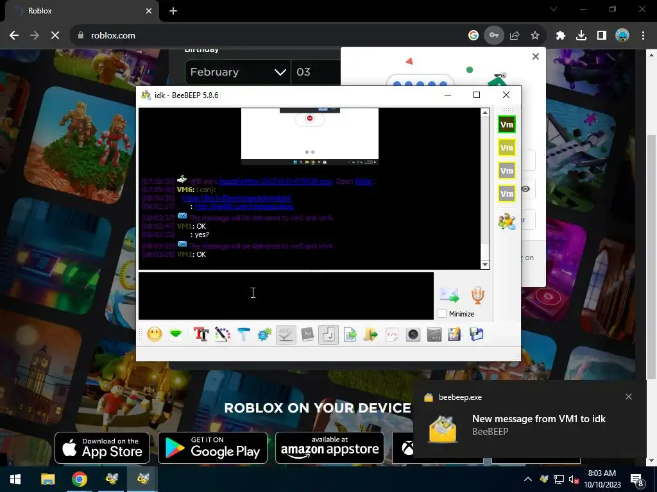Toggle password visibility eye icon on Roblox
The height and width of the screenshot is (492, 657).
coord(525,189)
